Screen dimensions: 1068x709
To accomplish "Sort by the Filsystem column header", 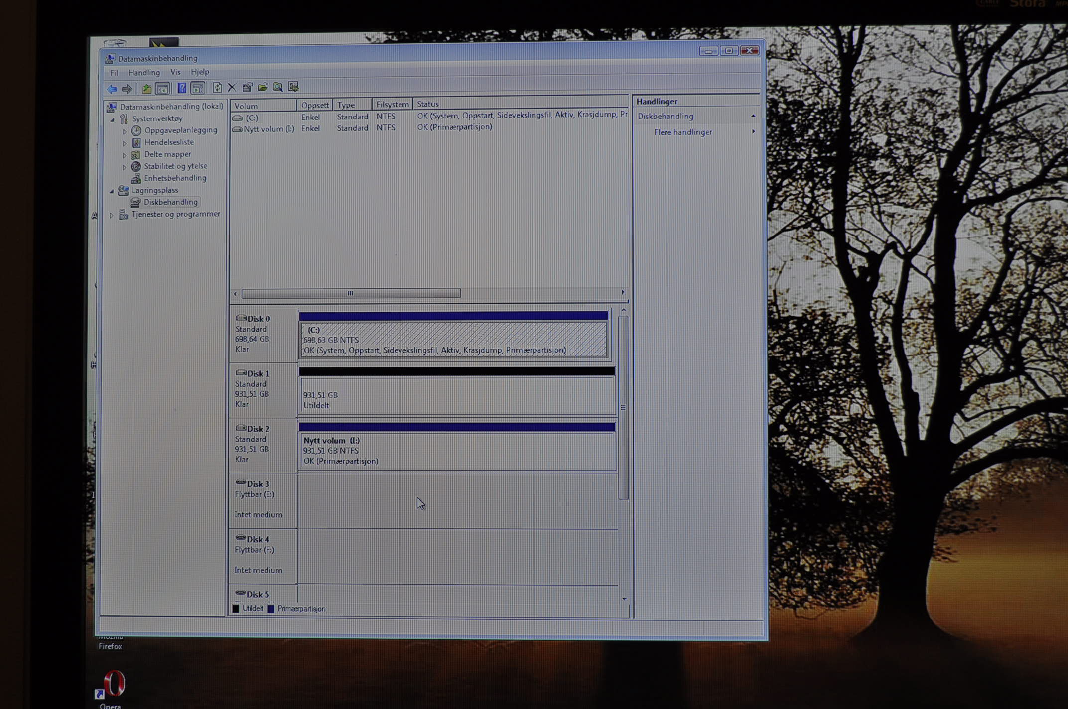I will click(393, 104).
